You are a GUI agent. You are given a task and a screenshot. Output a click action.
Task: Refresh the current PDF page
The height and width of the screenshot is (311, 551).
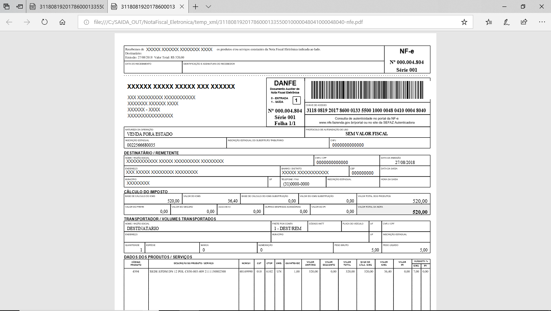click(x=45, y=22)
